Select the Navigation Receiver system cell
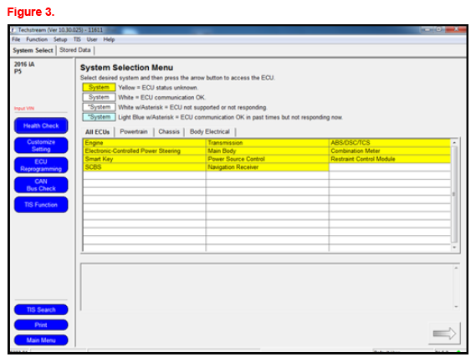 (x=267, y=167)
